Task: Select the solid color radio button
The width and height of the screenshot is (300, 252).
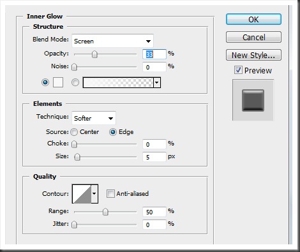Action: click(x=45, y=82)
